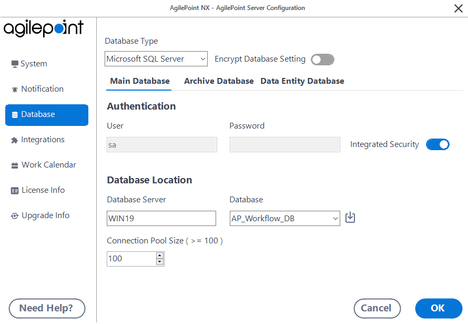
Task: Toggle Integrated Security off then verify Password field
Action: (x=438, y=144)
